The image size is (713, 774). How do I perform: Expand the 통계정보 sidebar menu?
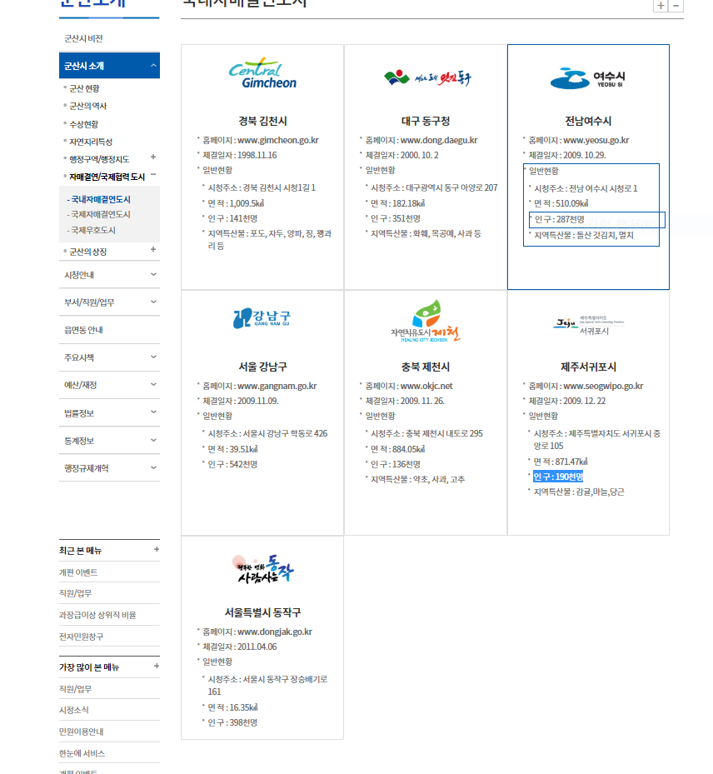tap(153, 440)
